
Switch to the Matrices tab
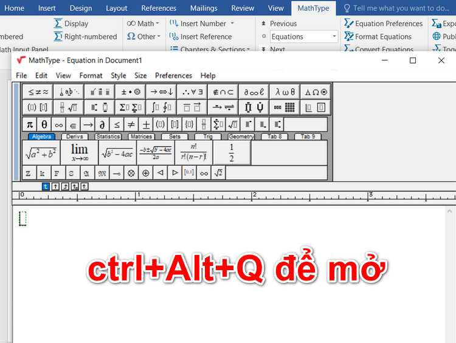point(141,137)
